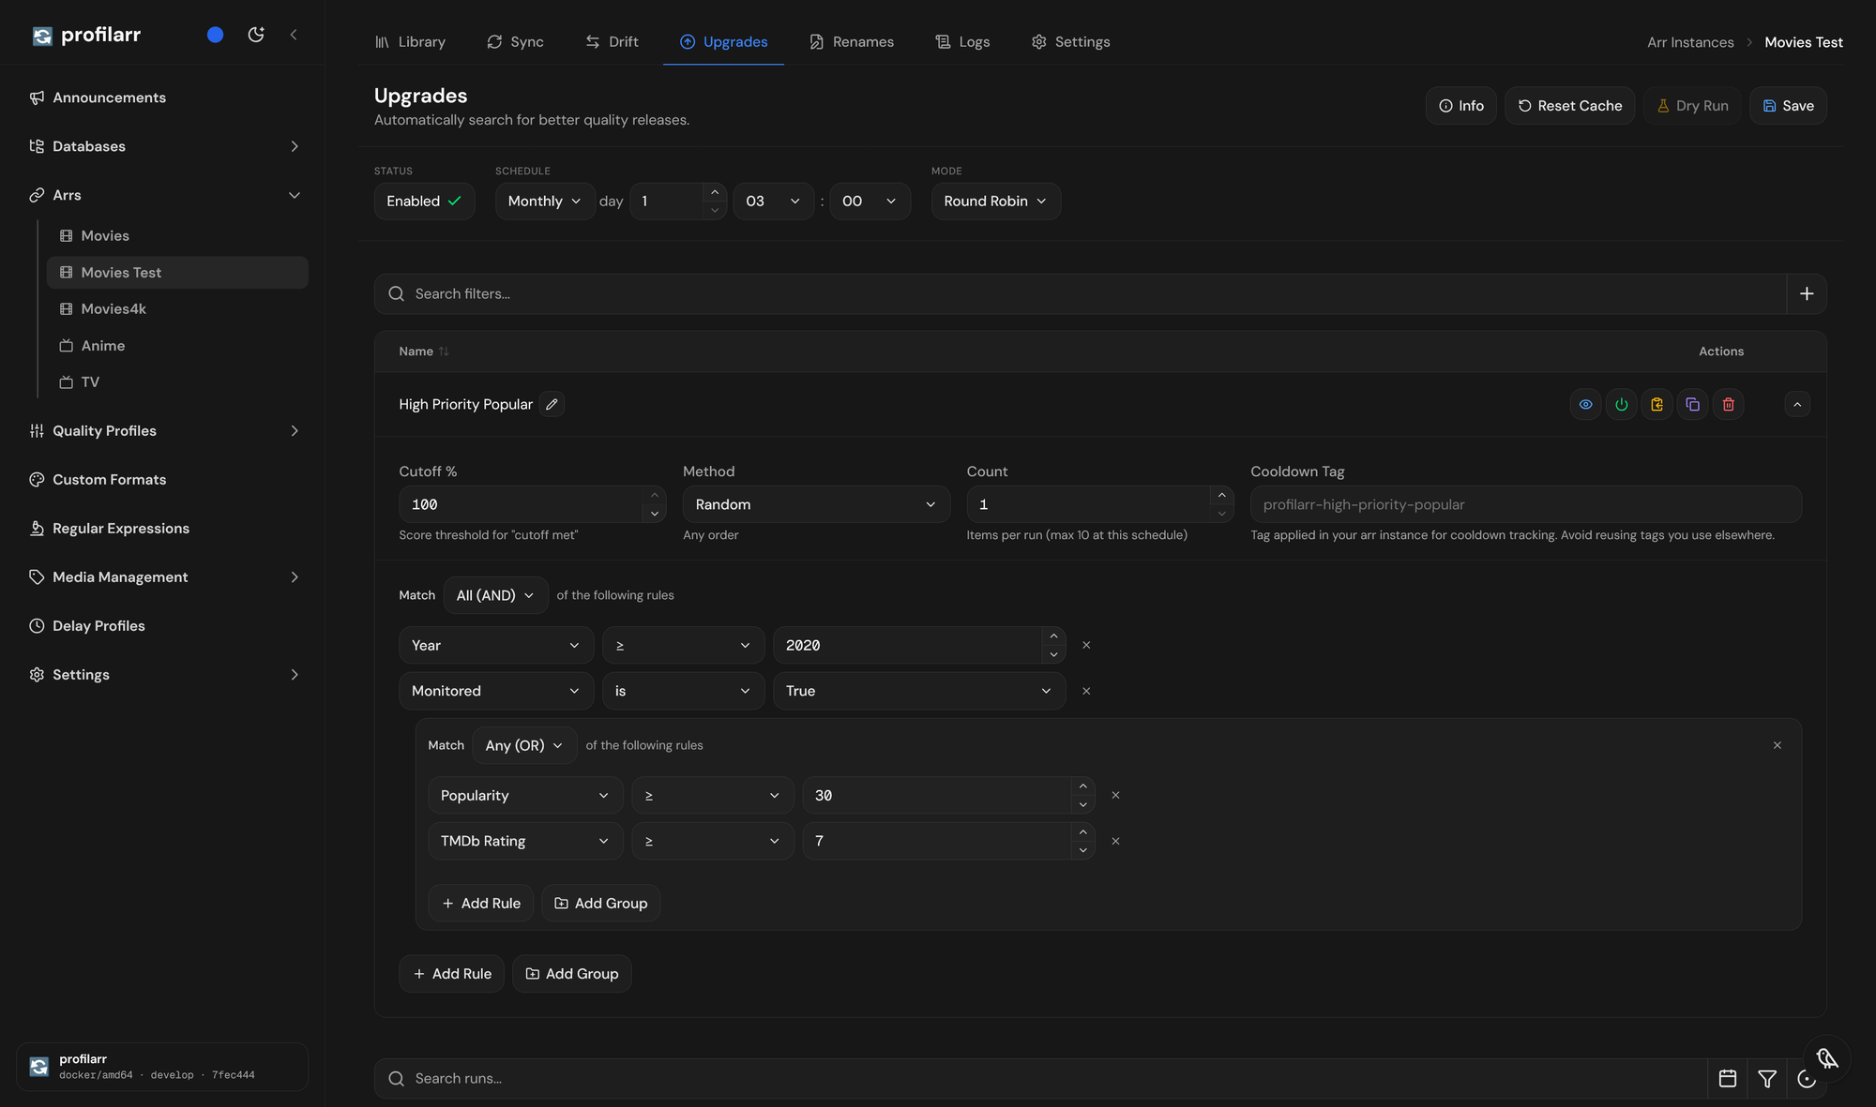This screenshot has height=1107, width=1876.
Task: Remove the Popularity rule
Action: coord(1115,795)
